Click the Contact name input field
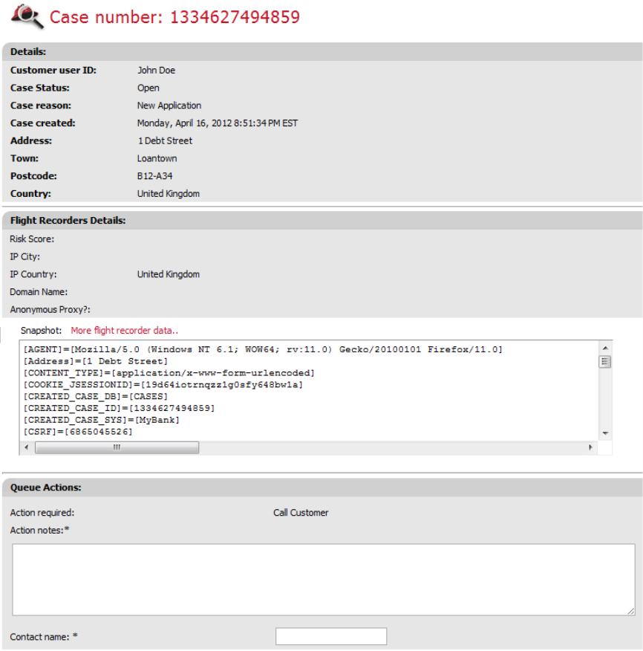643x651 pixels. (330, 637)
